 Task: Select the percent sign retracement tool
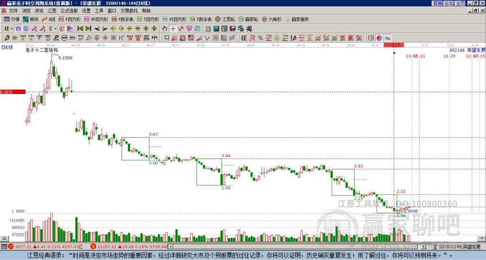261,38
